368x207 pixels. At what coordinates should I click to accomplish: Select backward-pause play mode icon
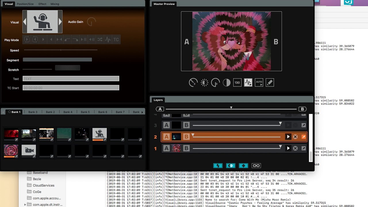tap(92, 39)
